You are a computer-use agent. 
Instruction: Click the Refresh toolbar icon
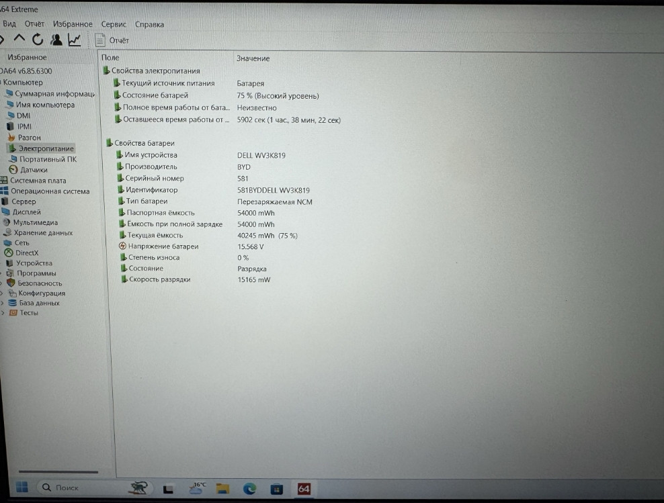[x=37, y=39]
